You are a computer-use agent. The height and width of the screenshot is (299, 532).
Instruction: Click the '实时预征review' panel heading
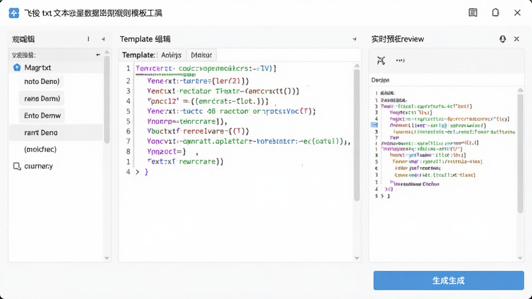click(x=397, y=39)
